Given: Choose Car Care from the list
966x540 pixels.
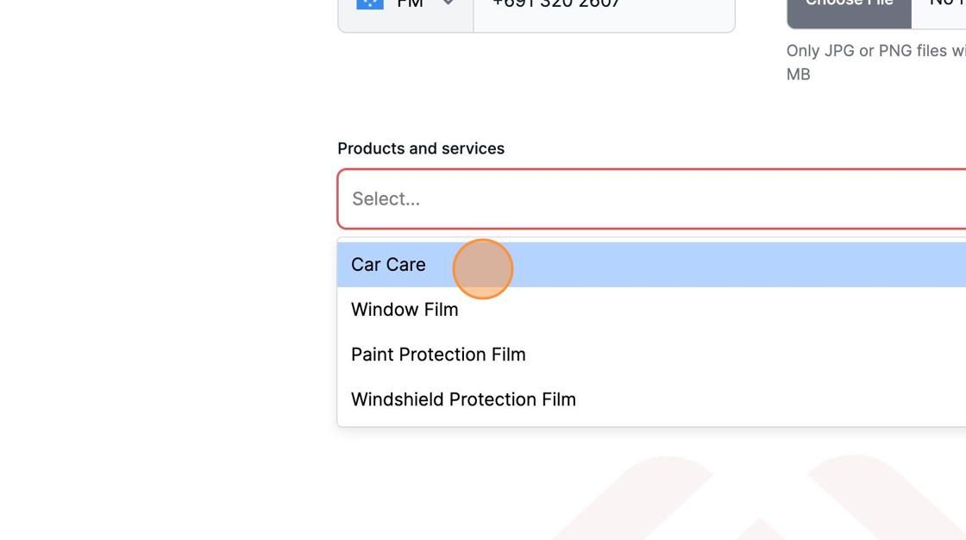Looking at the screenshot, I should pos(388,265).
